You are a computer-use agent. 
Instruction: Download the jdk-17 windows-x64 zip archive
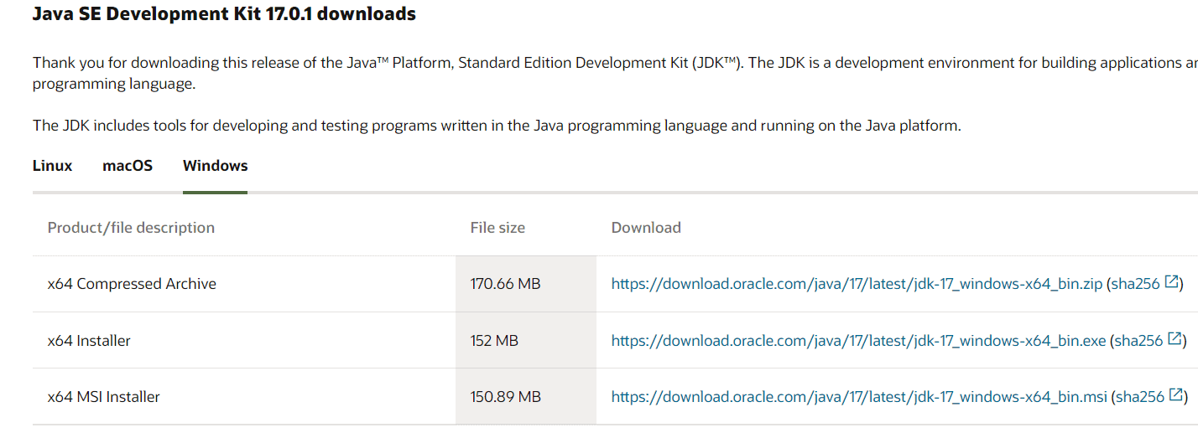click(857, 284)
